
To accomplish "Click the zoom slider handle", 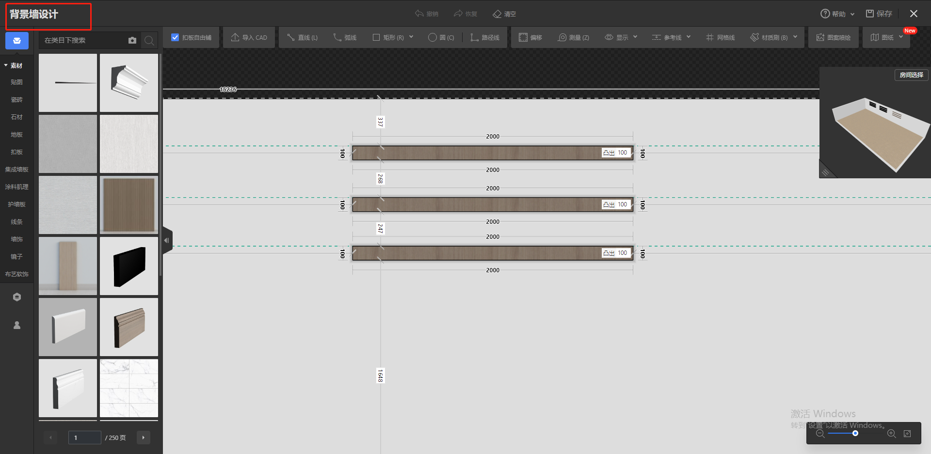I will pos(855,433).
